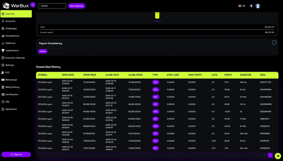Open notifications bell
283x161 pixels.
pyautogui.click(x=251, y=6)
